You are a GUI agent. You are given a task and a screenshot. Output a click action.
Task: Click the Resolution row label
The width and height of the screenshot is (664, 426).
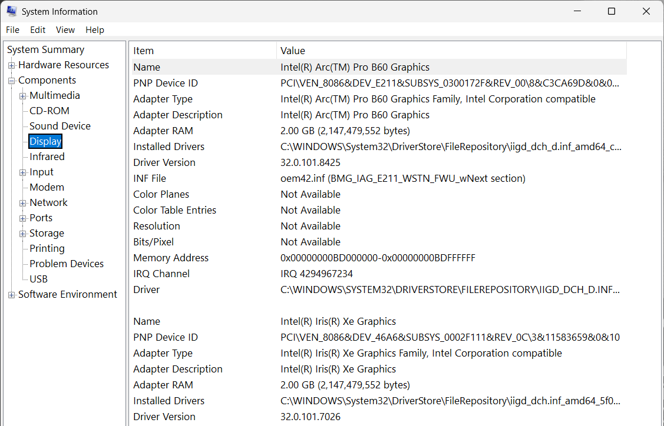(156, 226)
